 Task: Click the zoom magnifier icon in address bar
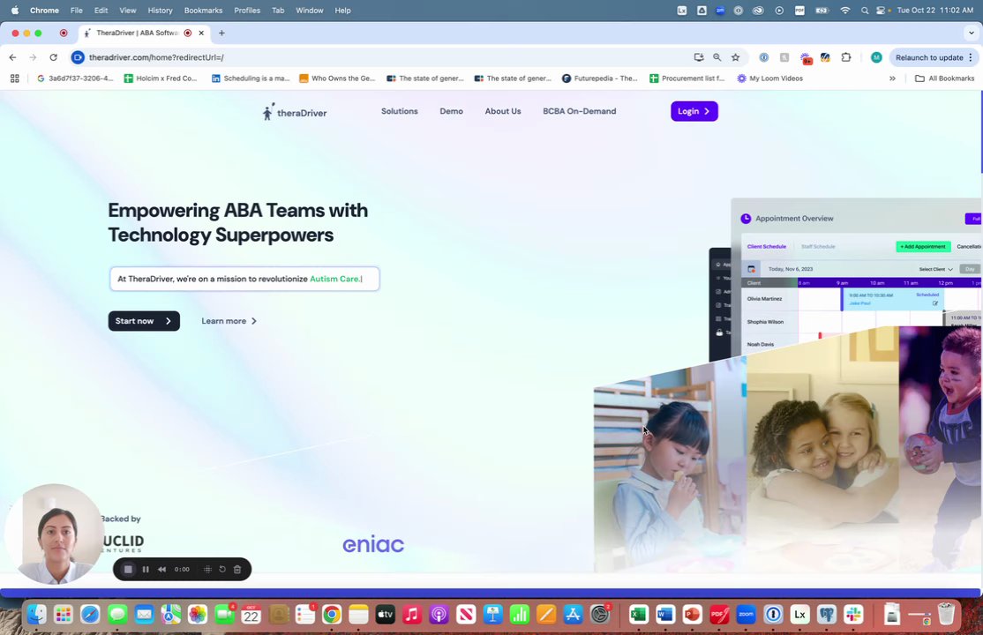pyautogui.click(x=717, y=57)
